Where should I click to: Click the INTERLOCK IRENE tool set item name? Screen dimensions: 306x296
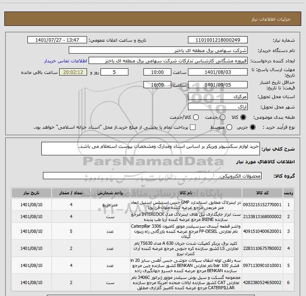coord(186,217)
